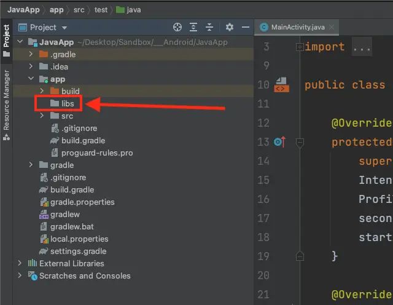The width and height of the screenshot is (393, 305).
Task: Select the .gradle folder icon
Action: (44, 54)
